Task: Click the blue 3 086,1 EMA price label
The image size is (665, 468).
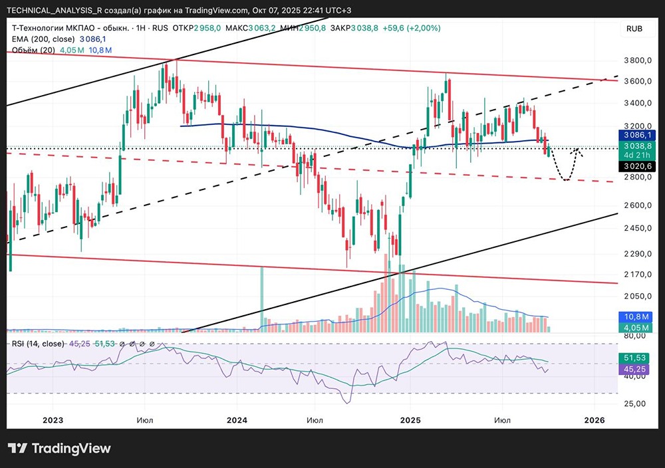Action: (637, 134)
